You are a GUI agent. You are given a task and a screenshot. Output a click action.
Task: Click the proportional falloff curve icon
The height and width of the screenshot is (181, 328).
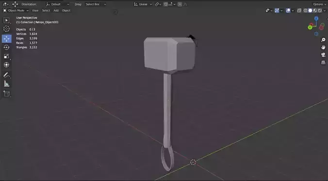point(185,4)
